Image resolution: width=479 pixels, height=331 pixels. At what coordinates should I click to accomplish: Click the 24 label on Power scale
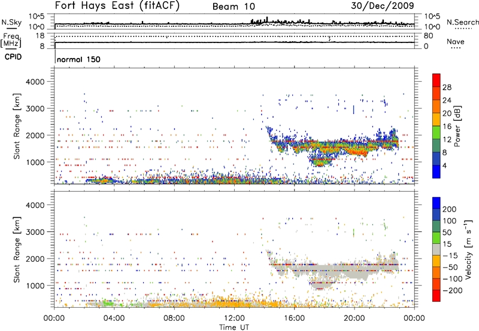pos(447,100)
